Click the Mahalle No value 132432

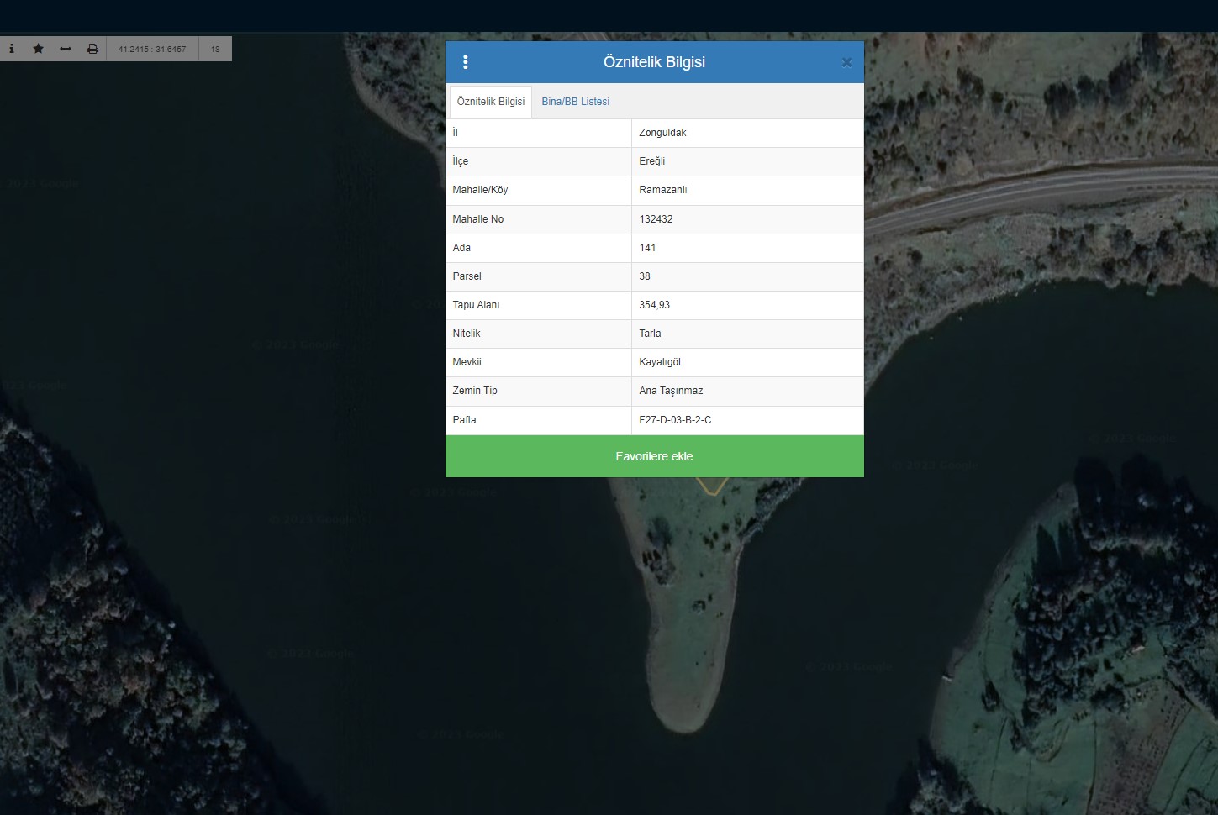coord(656,219)
